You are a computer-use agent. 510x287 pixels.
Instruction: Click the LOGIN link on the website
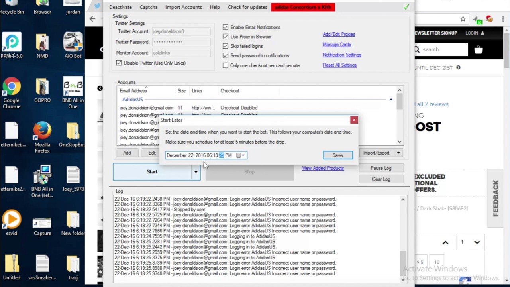(x=475, y=33)
